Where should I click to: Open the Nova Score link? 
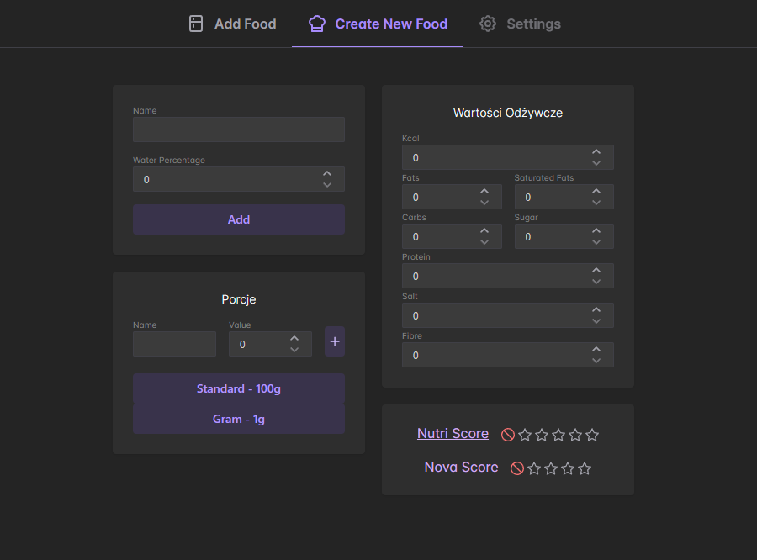point(461,468)
